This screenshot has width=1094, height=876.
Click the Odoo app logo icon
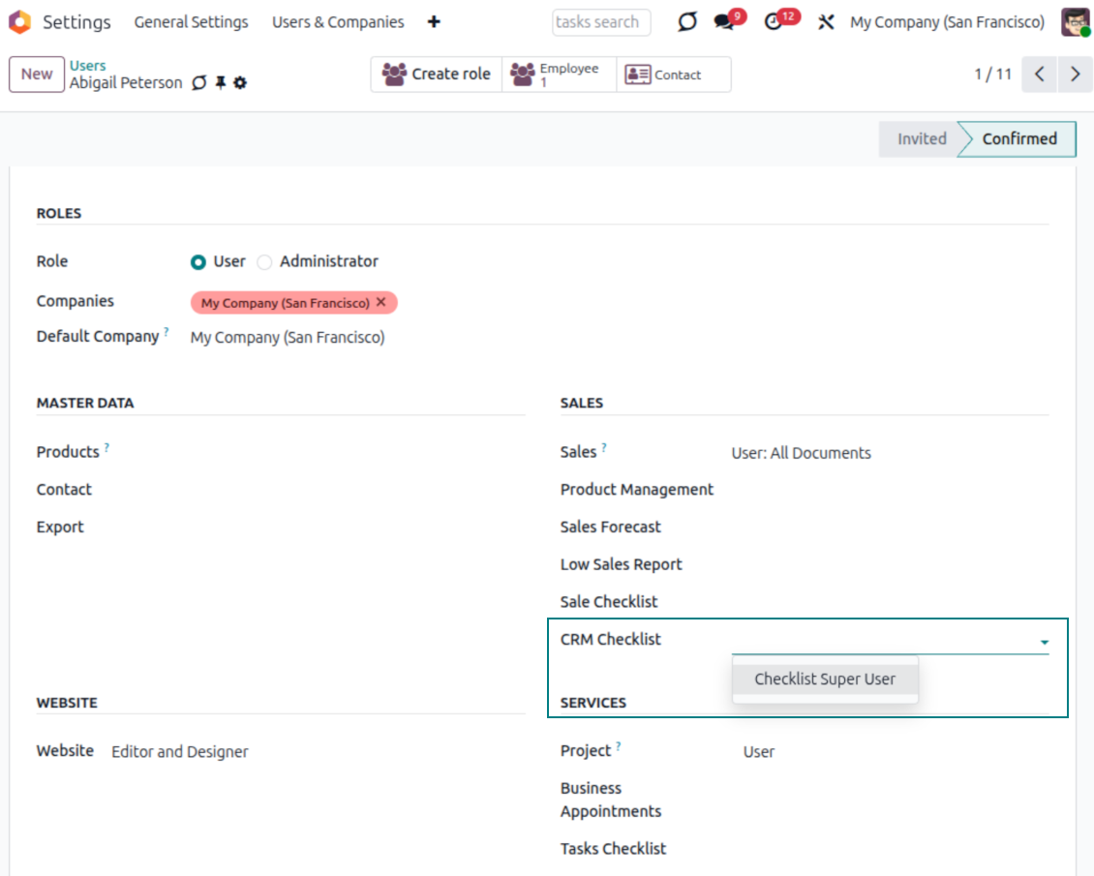point(19,21)
